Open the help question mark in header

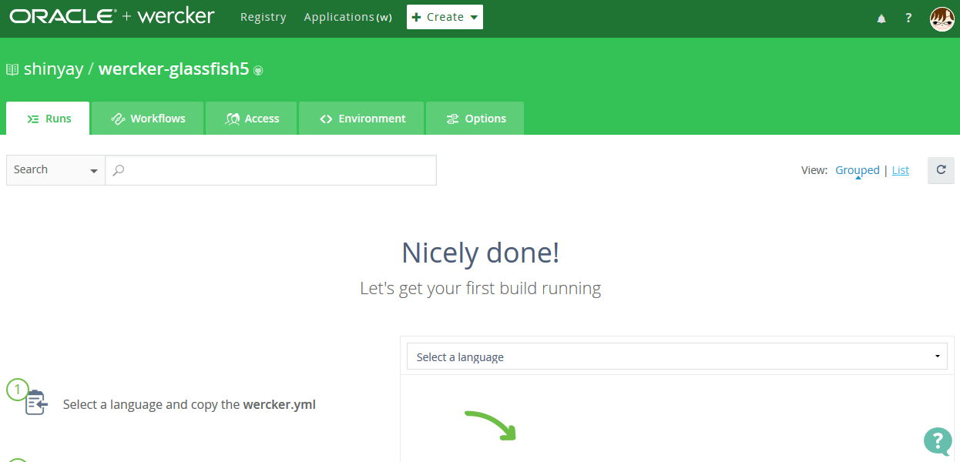909,18
